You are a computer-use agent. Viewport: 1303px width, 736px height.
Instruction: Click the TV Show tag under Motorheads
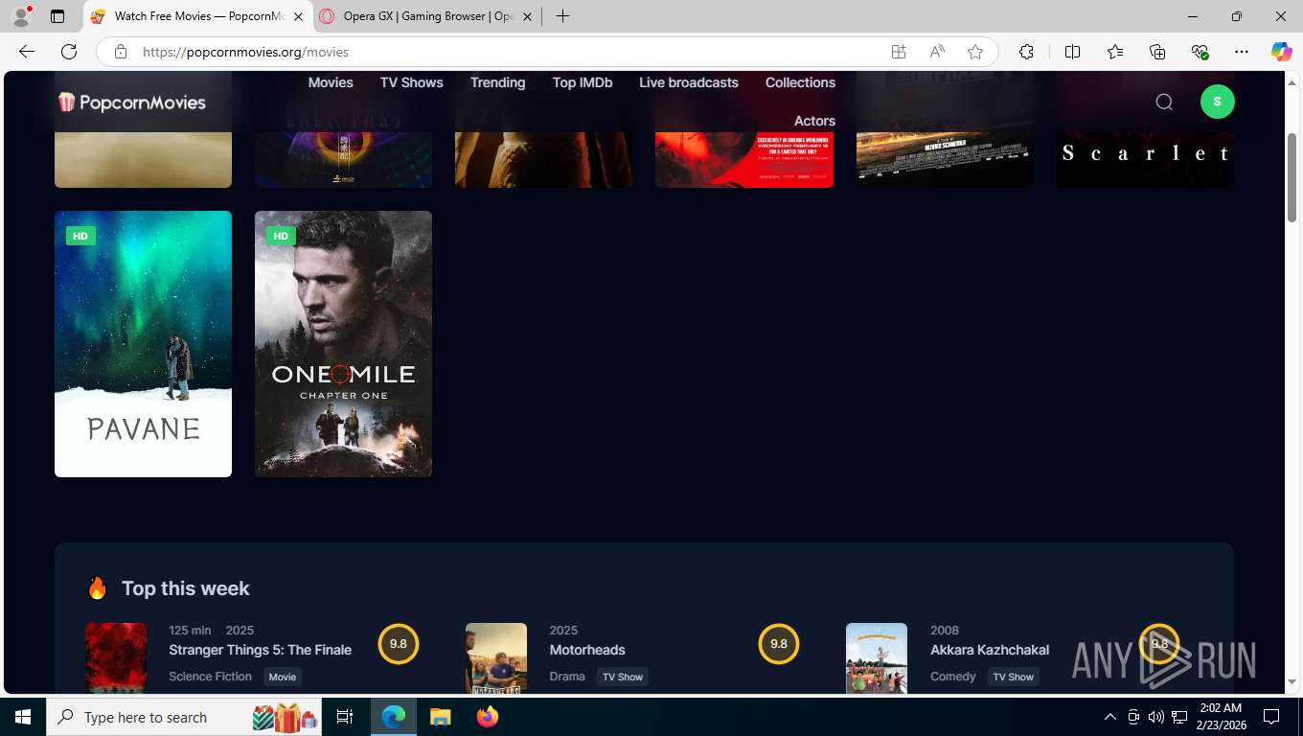[623, 677]
